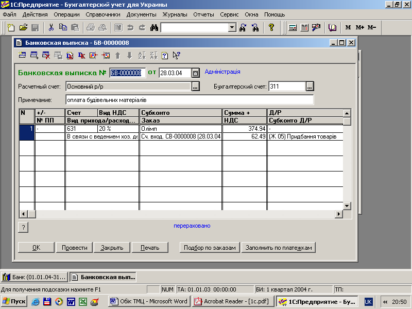Click the Copy icon in main toolbar
The image size is (412, 309).
(63, 27)
